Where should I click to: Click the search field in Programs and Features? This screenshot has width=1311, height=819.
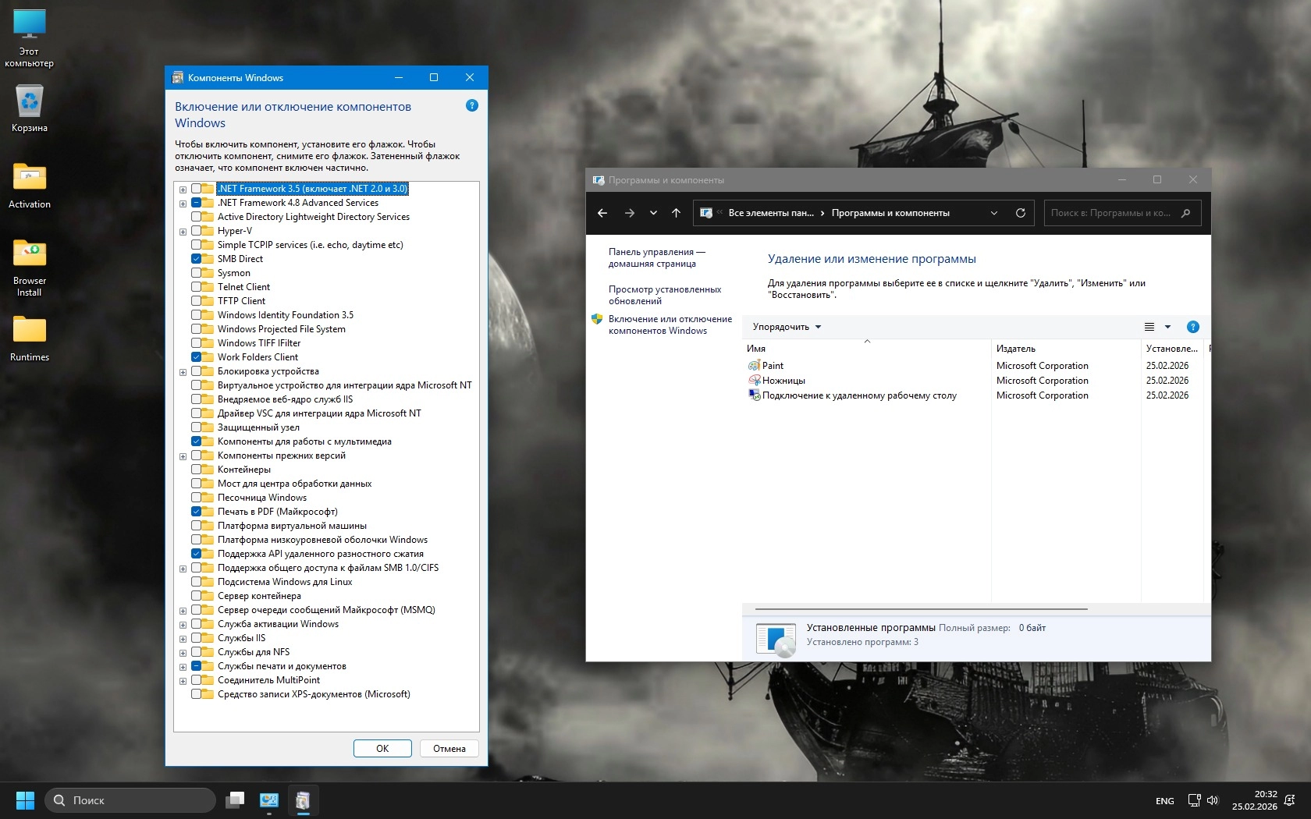coord(1111,213)
